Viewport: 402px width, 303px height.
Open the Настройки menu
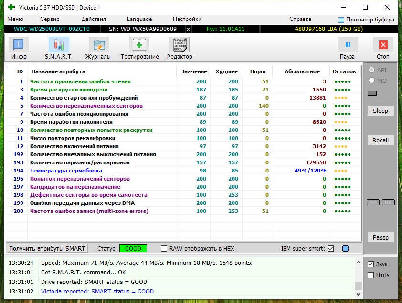pyautogui.click(x=187, y=19)
